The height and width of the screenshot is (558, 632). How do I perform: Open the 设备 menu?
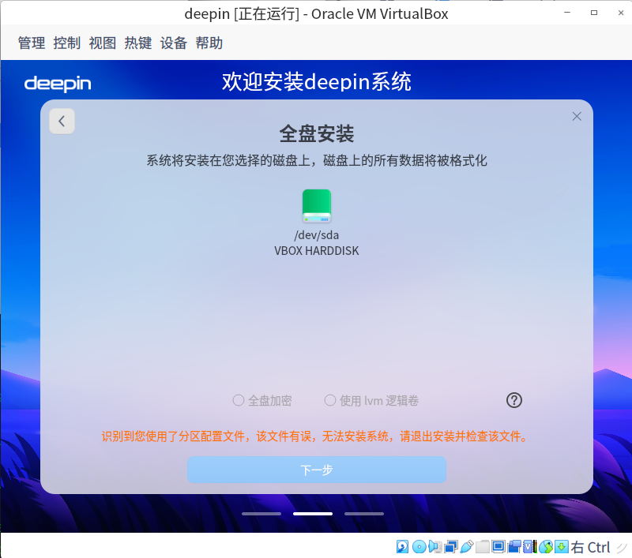(173, 43)
